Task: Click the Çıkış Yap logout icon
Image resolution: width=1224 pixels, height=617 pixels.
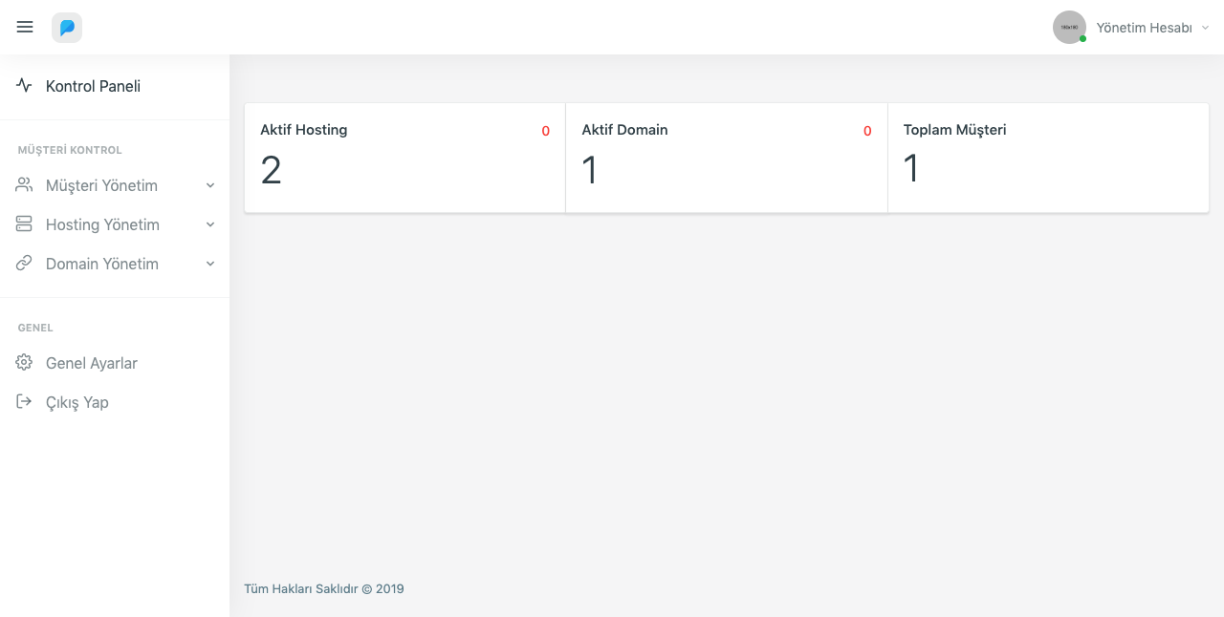Action: (24, 402)
